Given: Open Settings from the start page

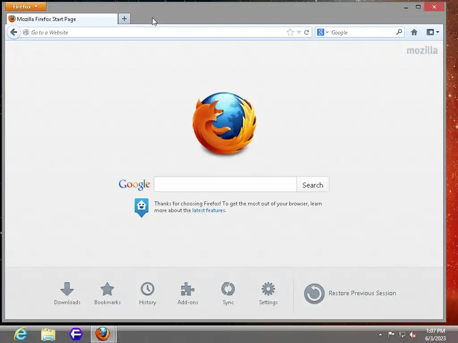Looking at the screenshot, I should (x=268, y=293).
